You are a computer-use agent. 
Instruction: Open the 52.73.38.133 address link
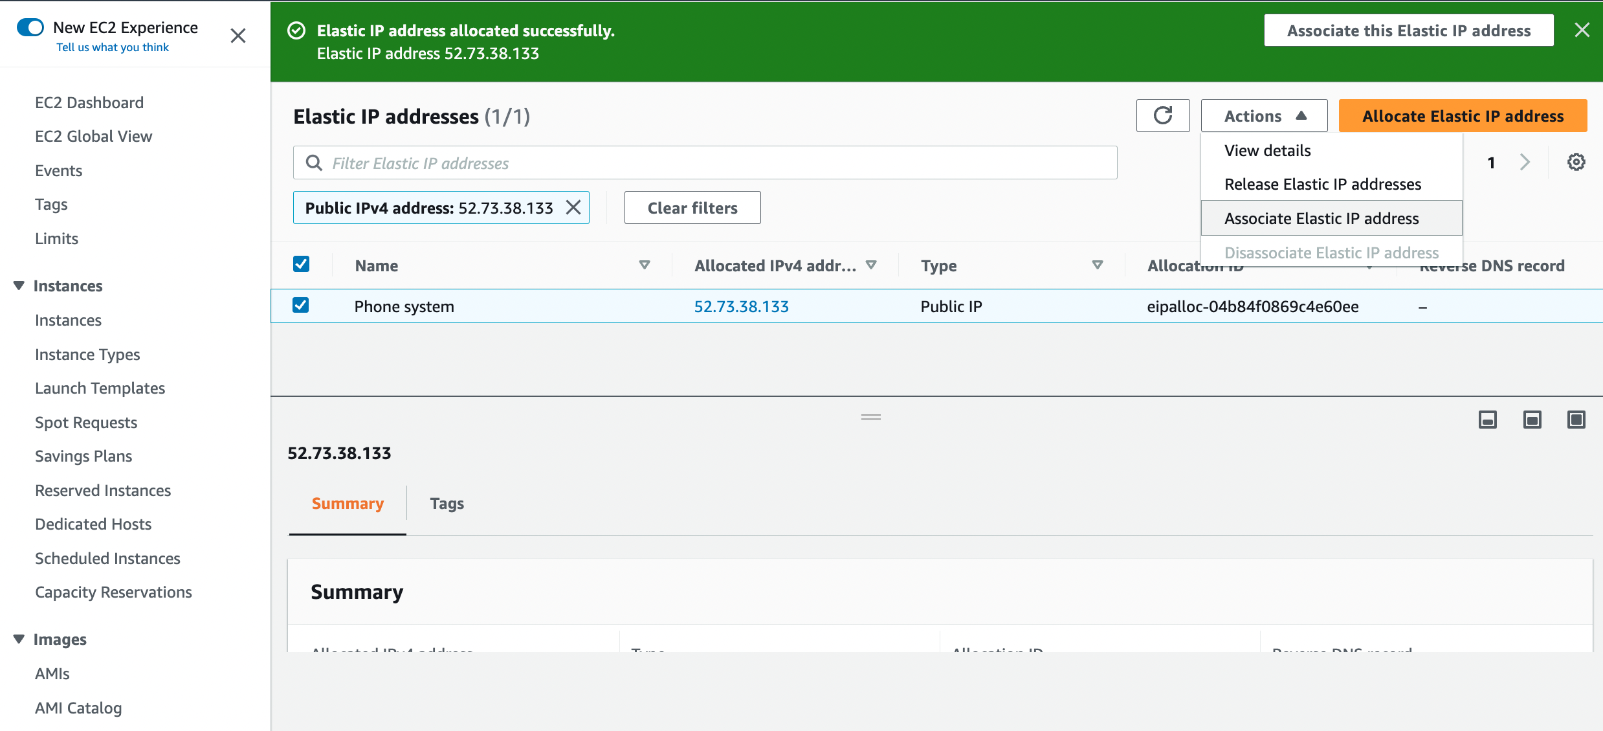741,306
